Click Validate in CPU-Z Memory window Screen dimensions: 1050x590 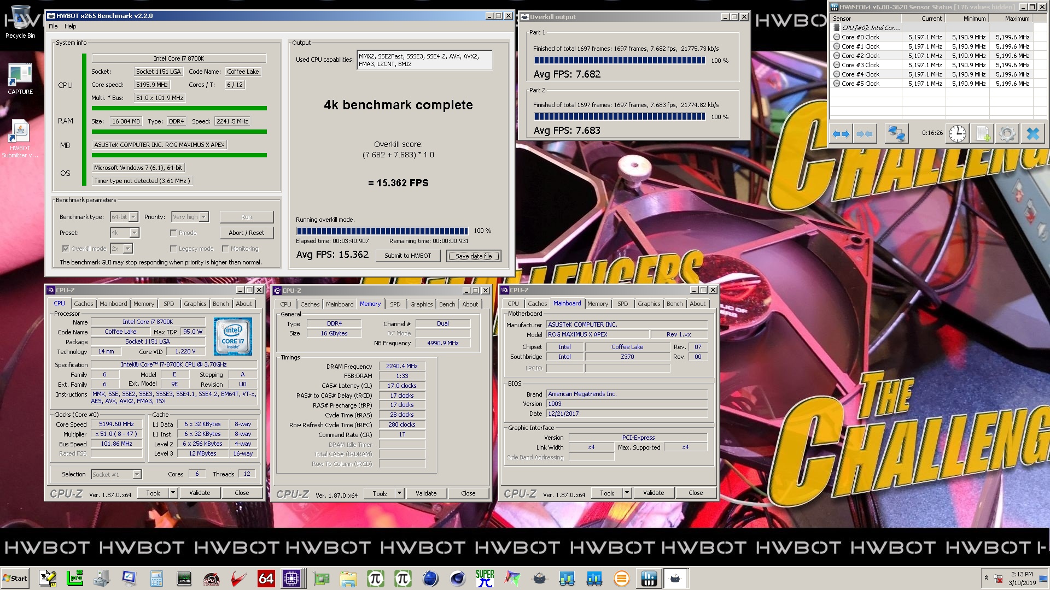coord(426,493)
